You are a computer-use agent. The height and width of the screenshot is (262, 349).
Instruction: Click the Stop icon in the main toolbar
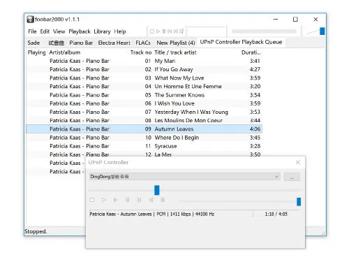pyautogui.click(x=152, y=31)
